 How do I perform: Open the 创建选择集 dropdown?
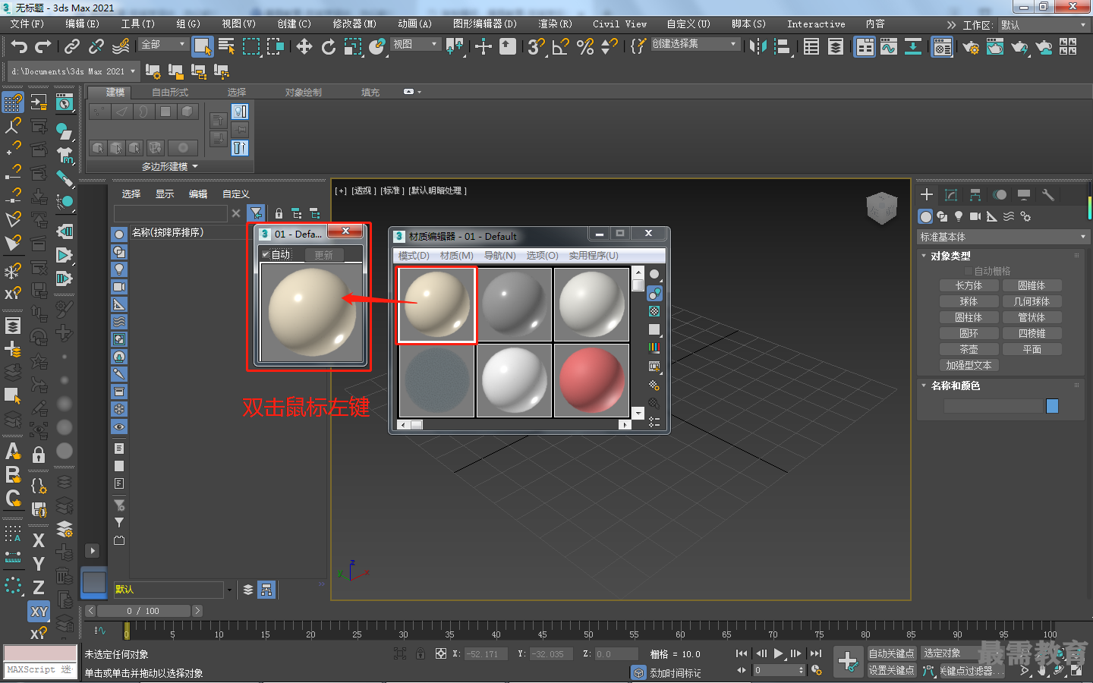coord(695,44)
